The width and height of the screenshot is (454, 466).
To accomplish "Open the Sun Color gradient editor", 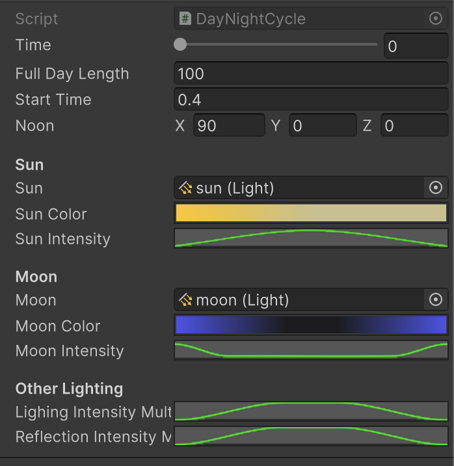I will [311, 213].
